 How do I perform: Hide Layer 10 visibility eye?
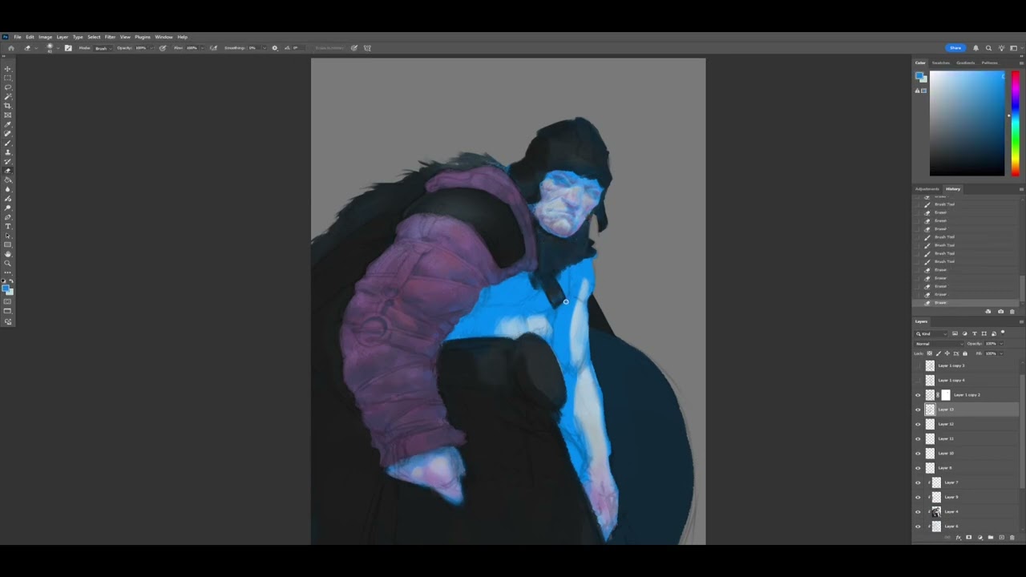click(x=919, y=454)
